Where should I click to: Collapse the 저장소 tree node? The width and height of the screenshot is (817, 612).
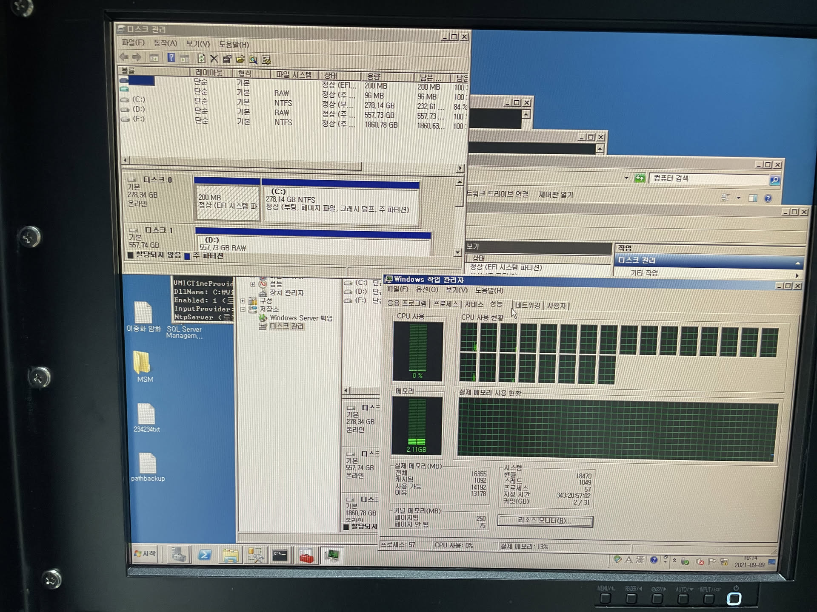pyautogui.click(x=243, y=309)
